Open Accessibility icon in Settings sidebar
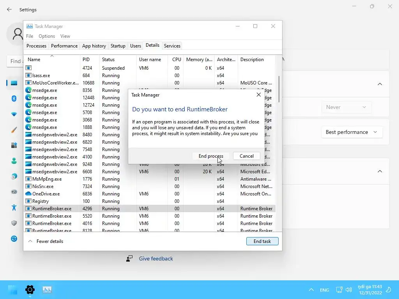This screenshot has height=299, width=399. coord(14,208)
